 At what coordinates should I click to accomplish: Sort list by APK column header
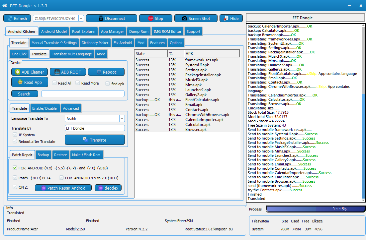pos(212,53)
